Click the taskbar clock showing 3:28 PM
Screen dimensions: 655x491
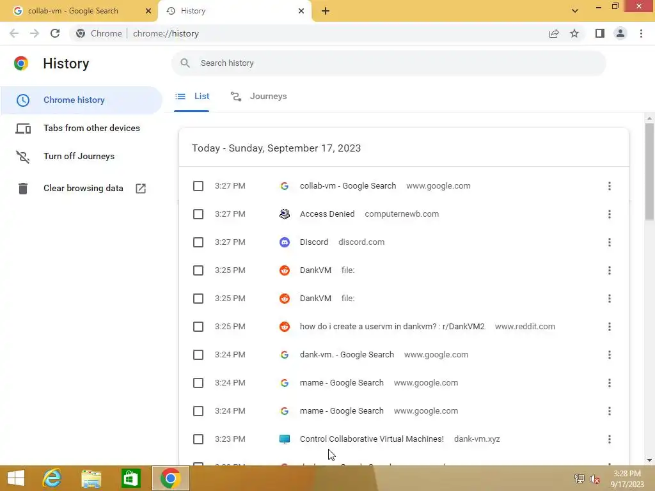[x=627, y=479]
